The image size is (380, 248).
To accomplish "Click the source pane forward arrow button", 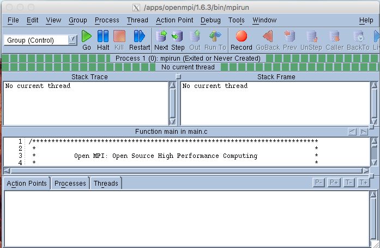I will tap(364, 132).
